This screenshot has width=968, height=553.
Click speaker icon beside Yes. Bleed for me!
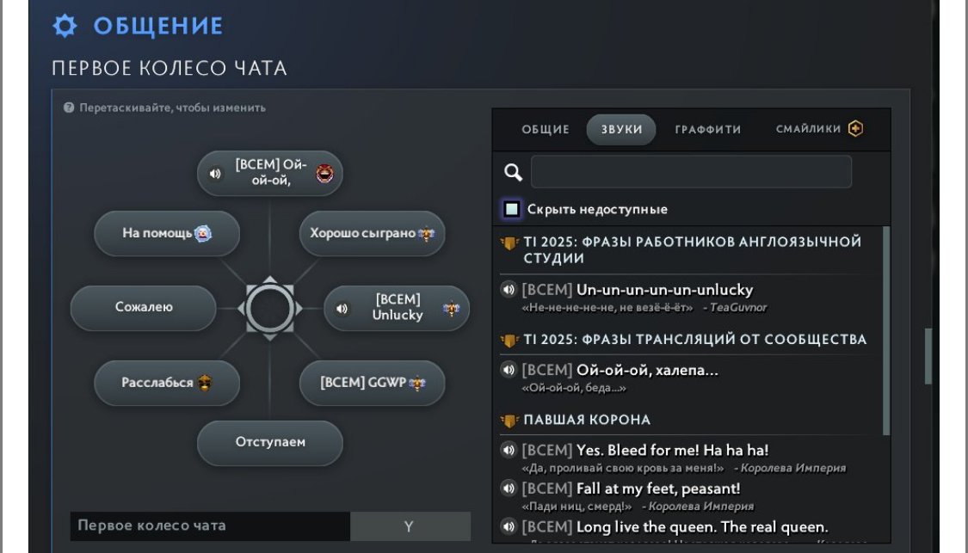pyautogui.click(x=509, y=450)
